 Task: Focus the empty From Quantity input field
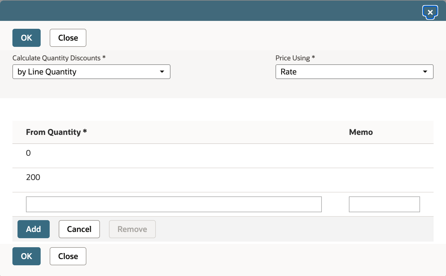(x=174, y=204)
